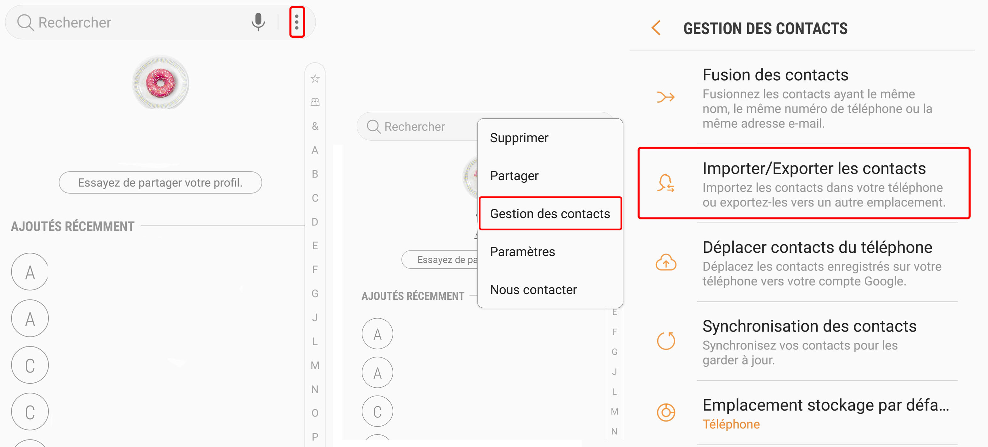
Task: Tap the cloud upload icon for moving contacts
Action: 666,262
